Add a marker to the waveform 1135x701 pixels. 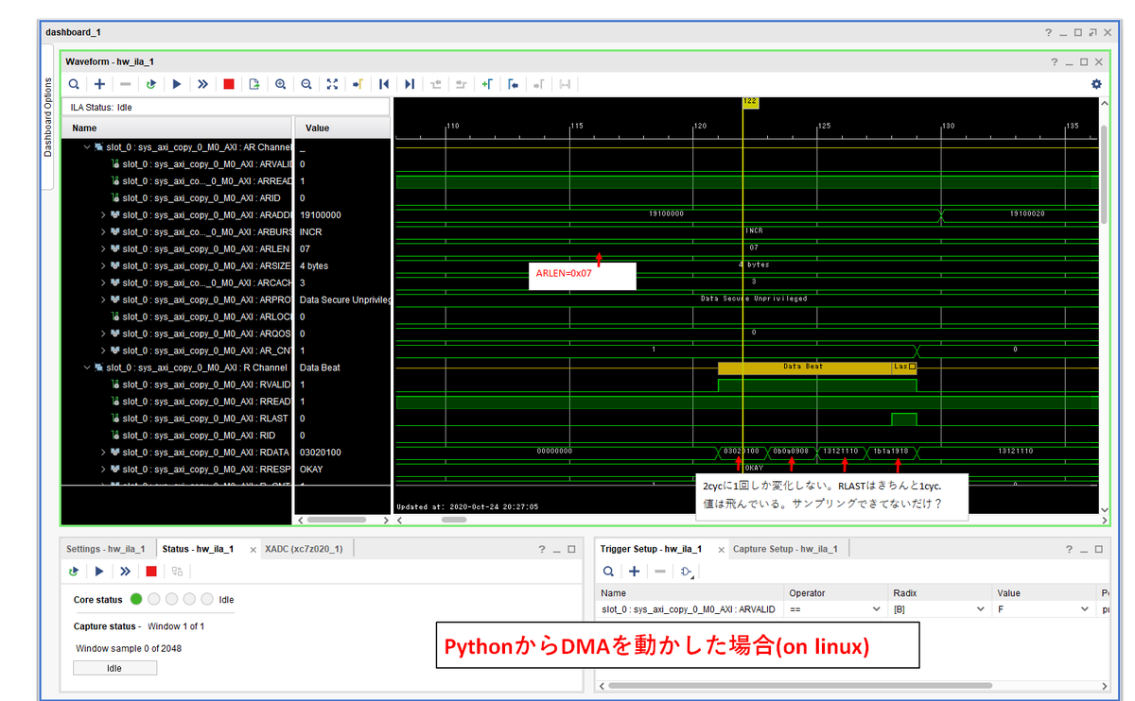[x=486, y=84]
